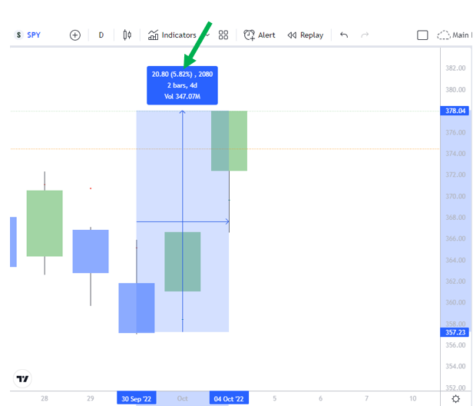Click the 354.00 price scale value
The width and height of the screenshot is (473, 406).
point(455,367)
